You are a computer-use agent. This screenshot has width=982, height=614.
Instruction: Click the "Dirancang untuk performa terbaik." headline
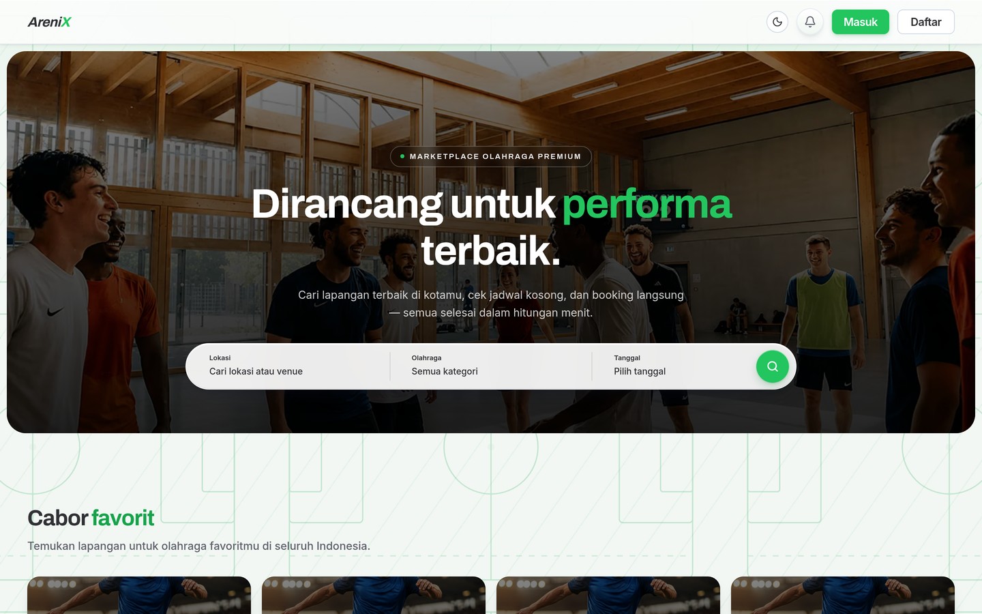click(x=491, y=227)
